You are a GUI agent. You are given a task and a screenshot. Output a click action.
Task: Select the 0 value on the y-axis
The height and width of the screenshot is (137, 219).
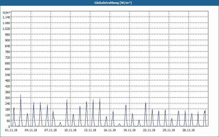(x=9, y=127)
